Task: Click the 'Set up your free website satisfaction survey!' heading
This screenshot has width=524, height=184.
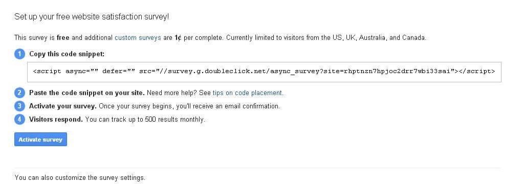Action: tap(92, 17)
